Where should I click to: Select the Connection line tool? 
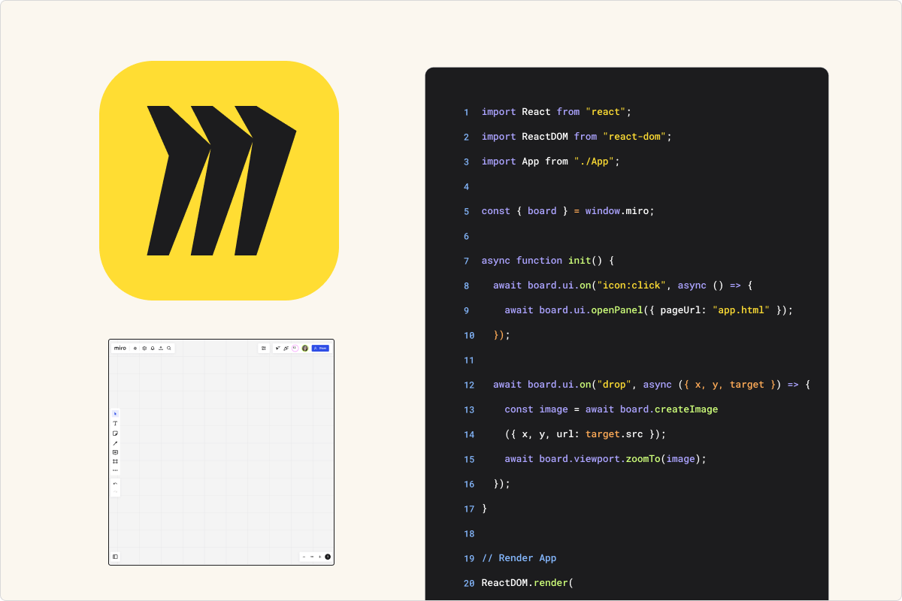click(115, 443)
